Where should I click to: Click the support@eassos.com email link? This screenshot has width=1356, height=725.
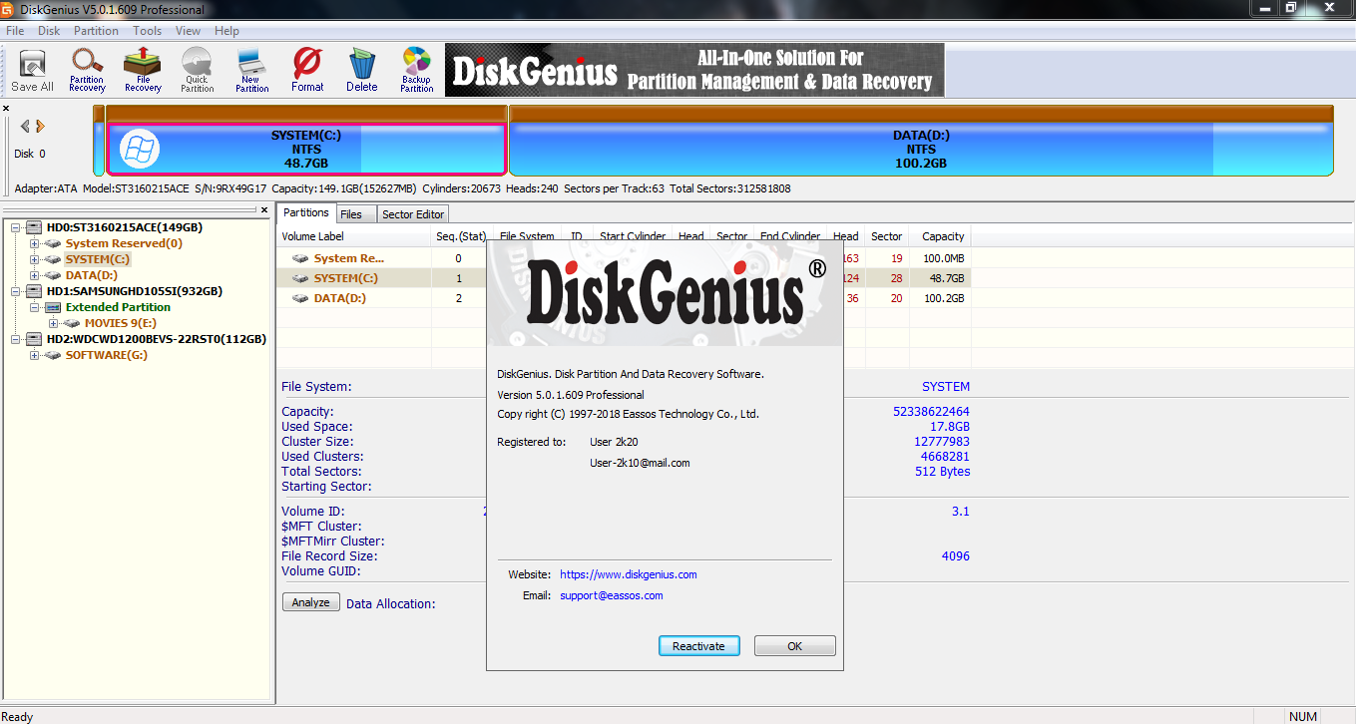[x=612, y=595]
